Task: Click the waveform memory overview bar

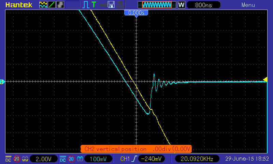Action: pos(157,5)
